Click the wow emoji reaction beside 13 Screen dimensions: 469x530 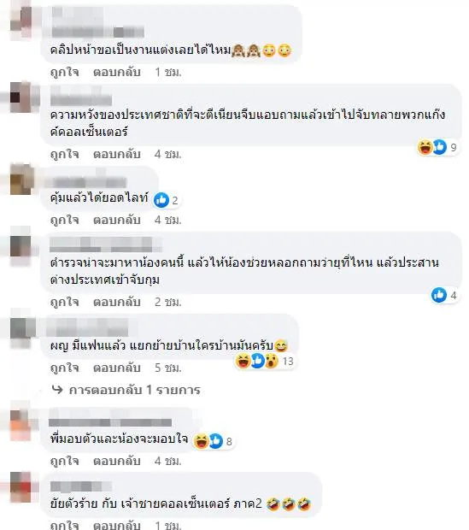[x=272, y=361]
